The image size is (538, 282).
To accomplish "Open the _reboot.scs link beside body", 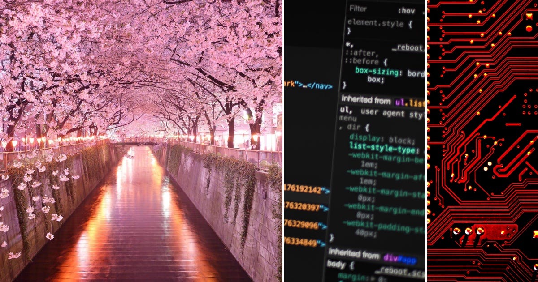I will click(399, 271).
